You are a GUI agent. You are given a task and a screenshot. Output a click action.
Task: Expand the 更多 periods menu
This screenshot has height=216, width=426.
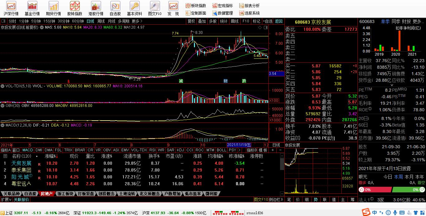137,21
